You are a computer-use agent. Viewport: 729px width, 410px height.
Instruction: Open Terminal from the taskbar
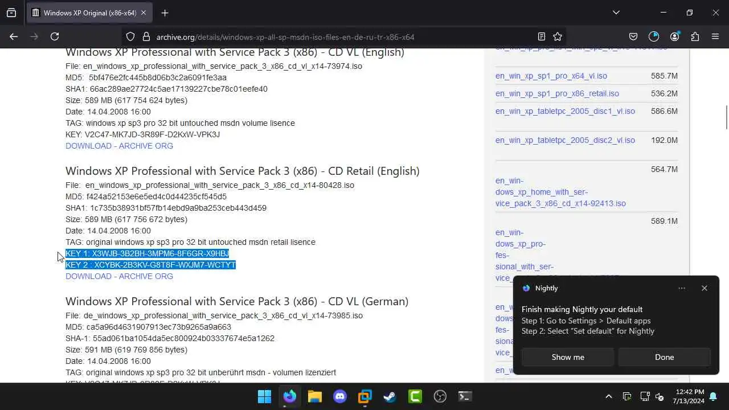[465, 396]
